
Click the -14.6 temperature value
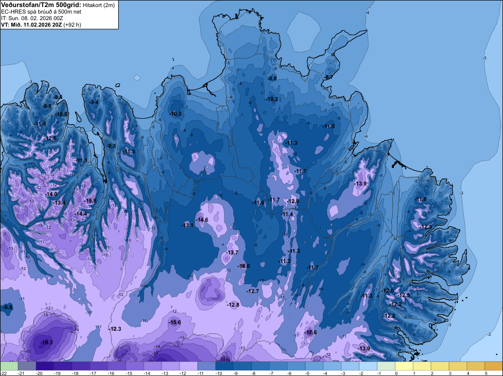click(x=202, y=220)
